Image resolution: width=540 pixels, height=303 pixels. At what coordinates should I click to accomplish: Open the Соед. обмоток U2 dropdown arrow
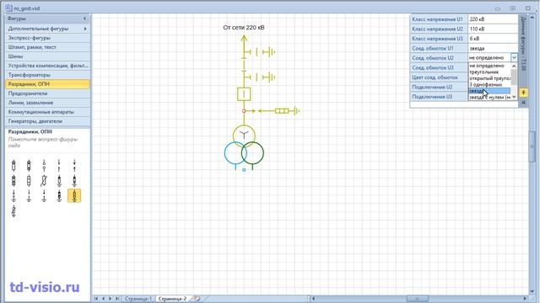pyautogui.click(x=514, y=58)
